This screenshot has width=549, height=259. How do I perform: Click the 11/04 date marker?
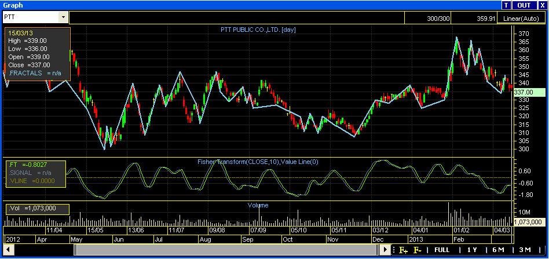[x=54, y=231]
